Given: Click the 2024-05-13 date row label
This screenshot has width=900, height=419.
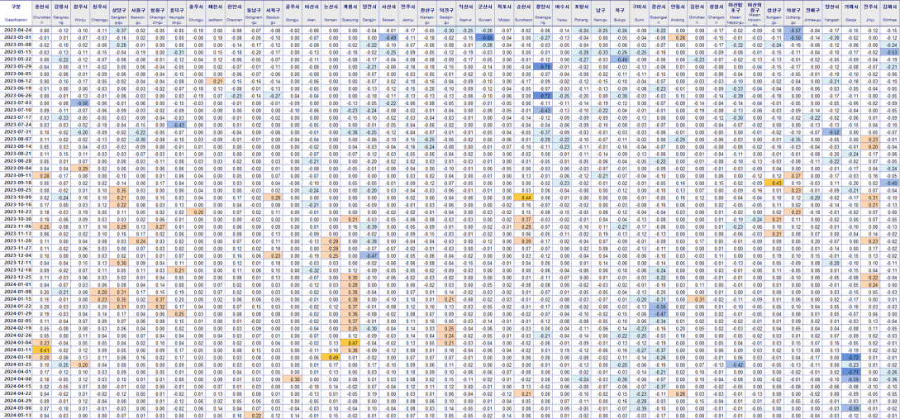Looking at the screenshot, I should coord(17,415).
